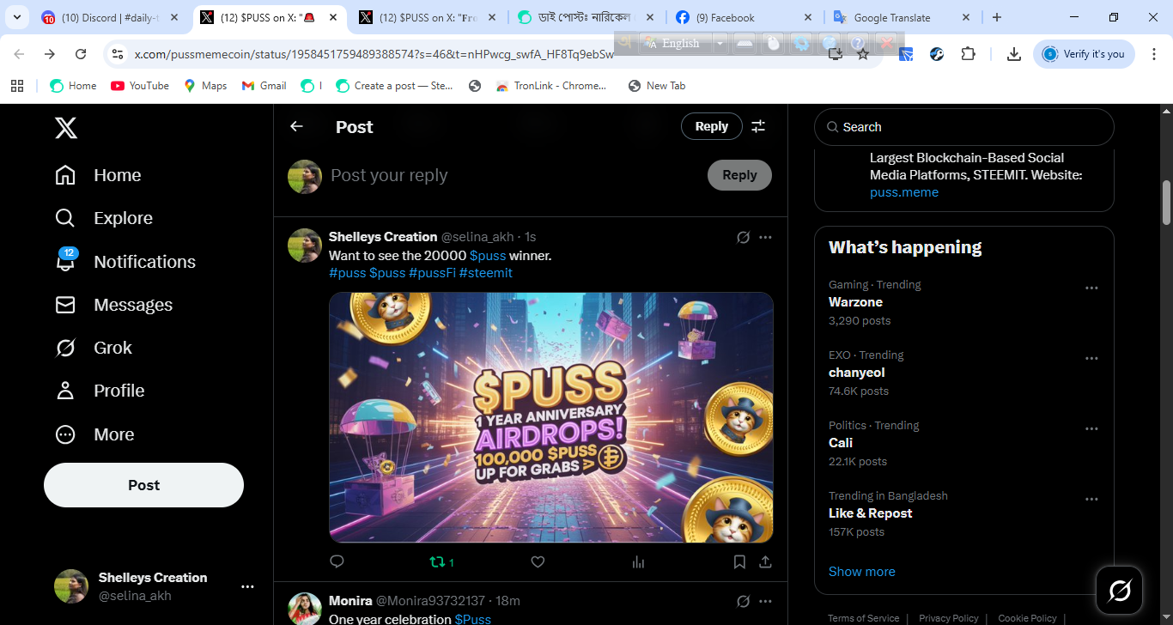The image size is (1173, 625).
Task: Click Grok icon on Shelleys Creation's post
Action: pos(743,237)
